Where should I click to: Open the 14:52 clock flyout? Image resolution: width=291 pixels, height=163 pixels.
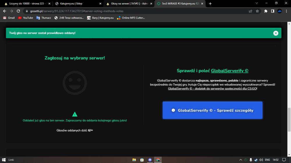[x=276, y=160]
